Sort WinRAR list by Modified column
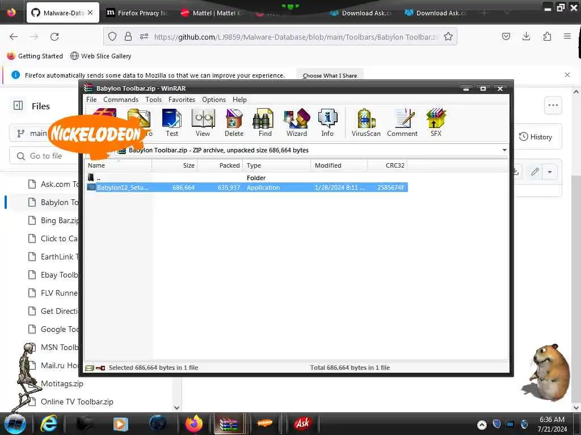Screen dimensions: 581x435 point(339,165)
